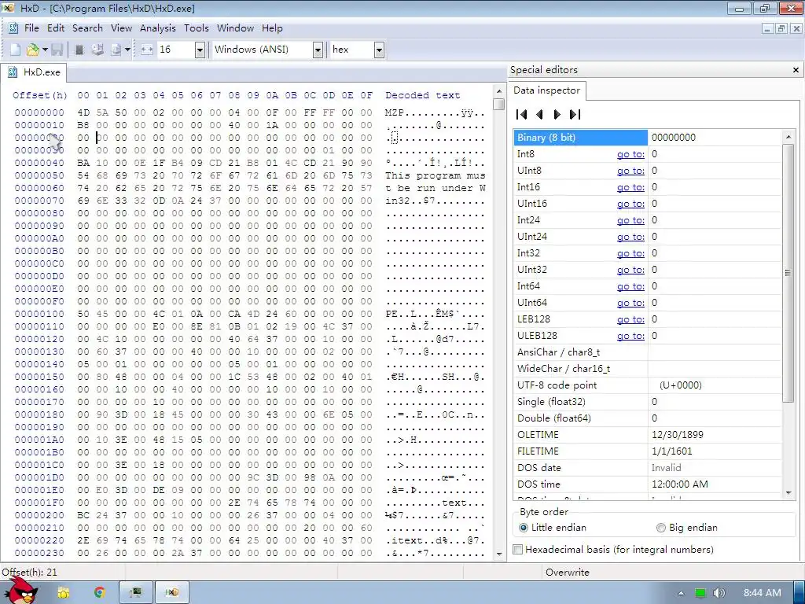Click the green tray status icon
805x604 pixels.
point(700,593)
